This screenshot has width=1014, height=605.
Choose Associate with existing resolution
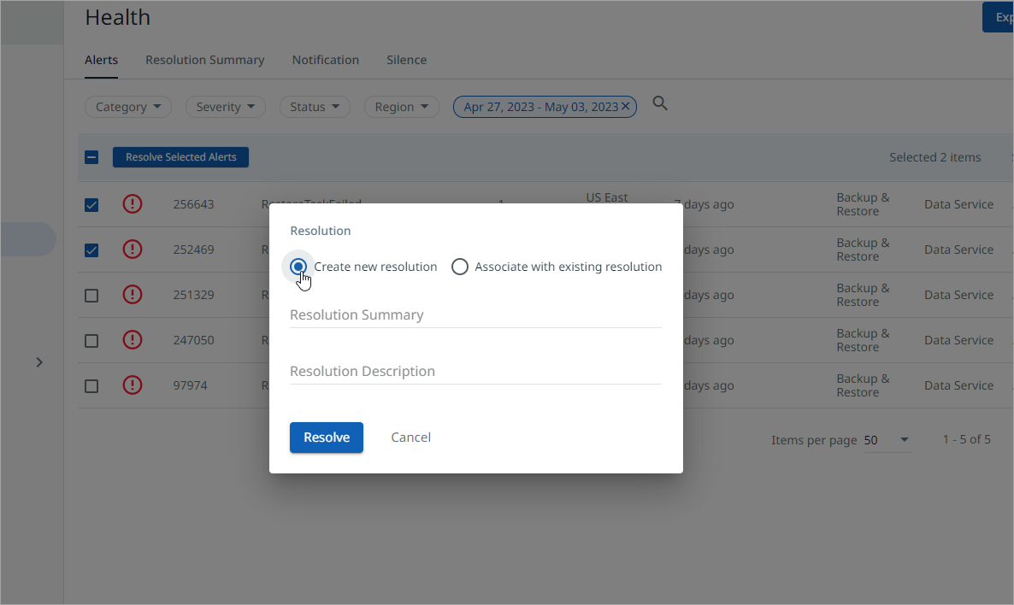point(460,267)
